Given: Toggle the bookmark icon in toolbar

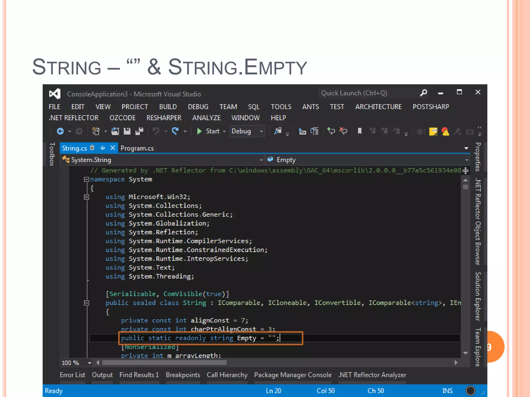Looking at the screenshot, I should point(359,131).
